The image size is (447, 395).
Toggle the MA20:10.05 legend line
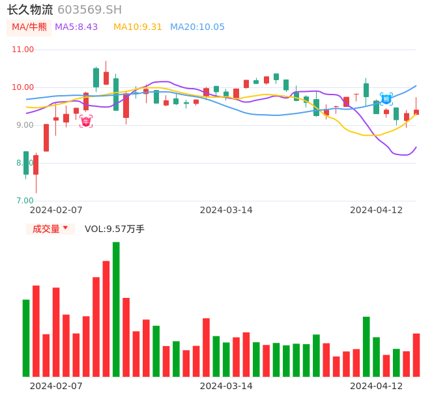197,27
